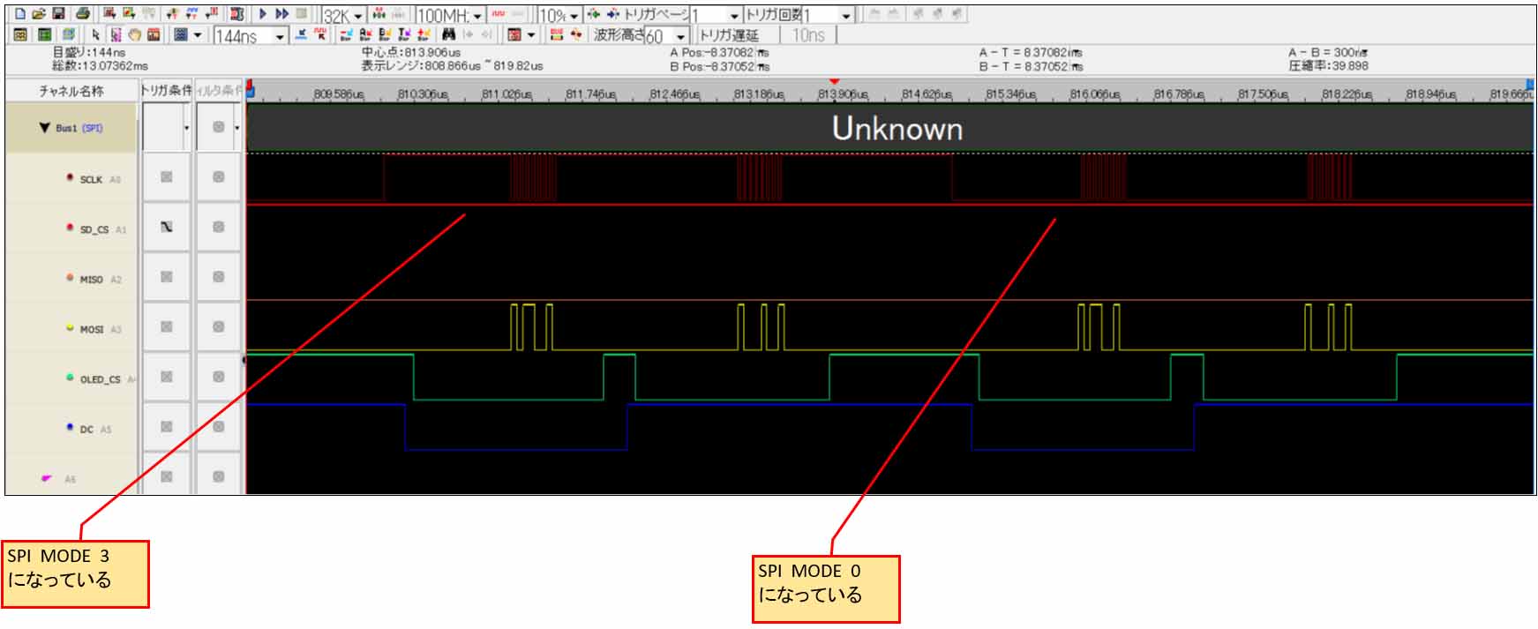Click the waveform color rows icon
Screen dimensions: 1538x629
[556, 34]
